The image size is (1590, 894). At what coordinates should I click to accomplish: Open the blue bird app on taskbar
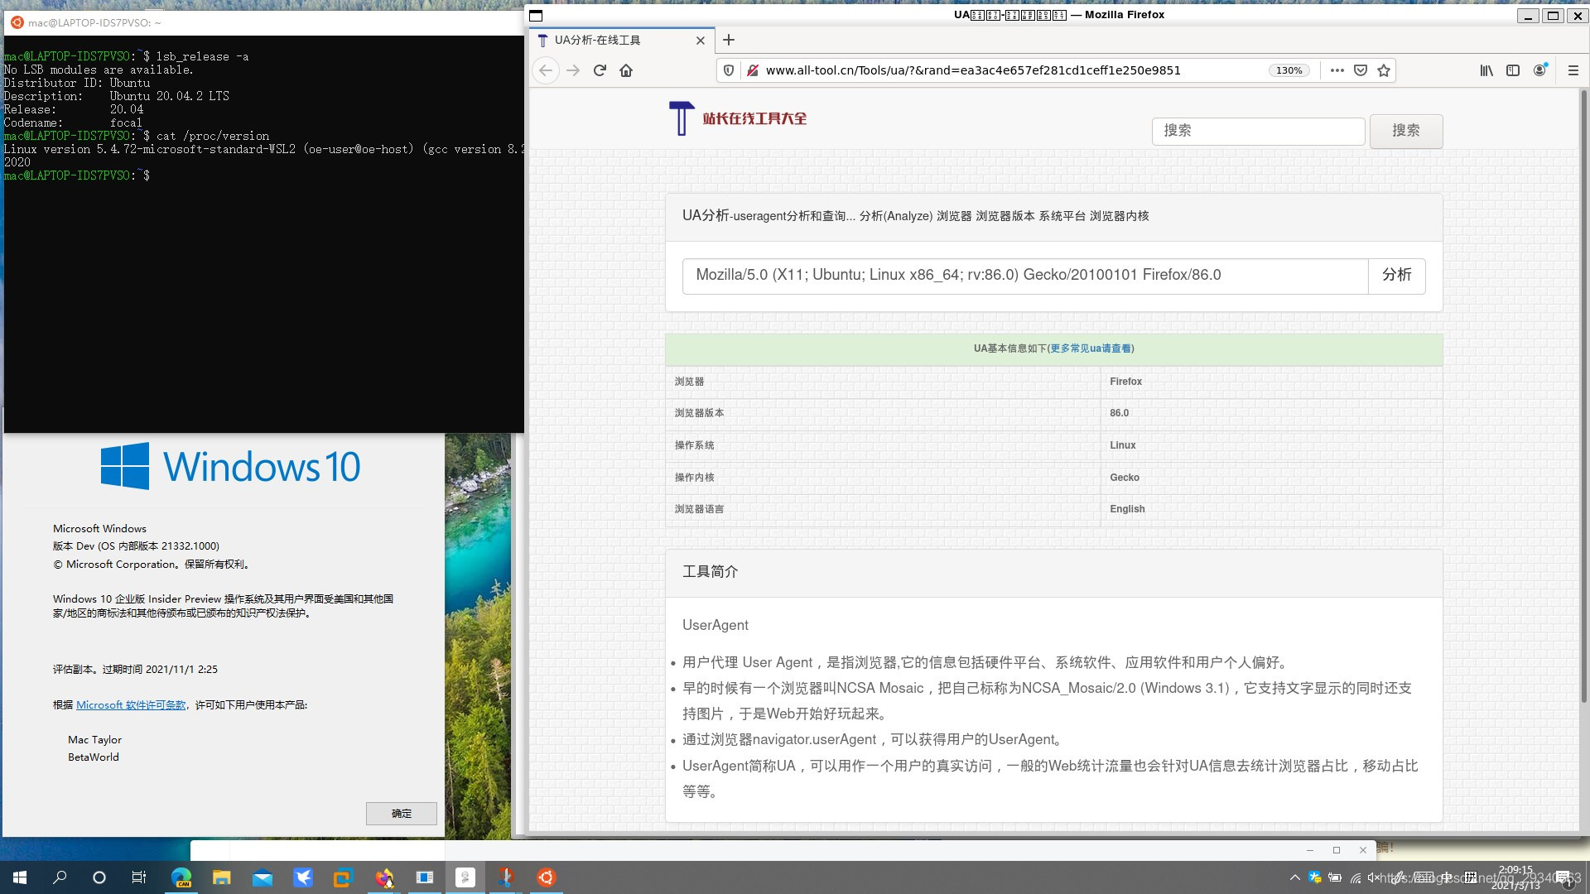303,877
